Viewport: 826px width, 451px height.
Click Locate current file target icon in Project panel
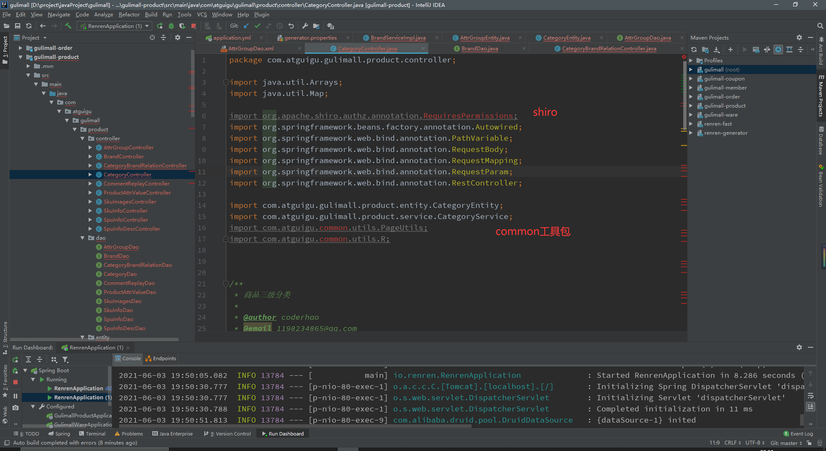(152, 37)
